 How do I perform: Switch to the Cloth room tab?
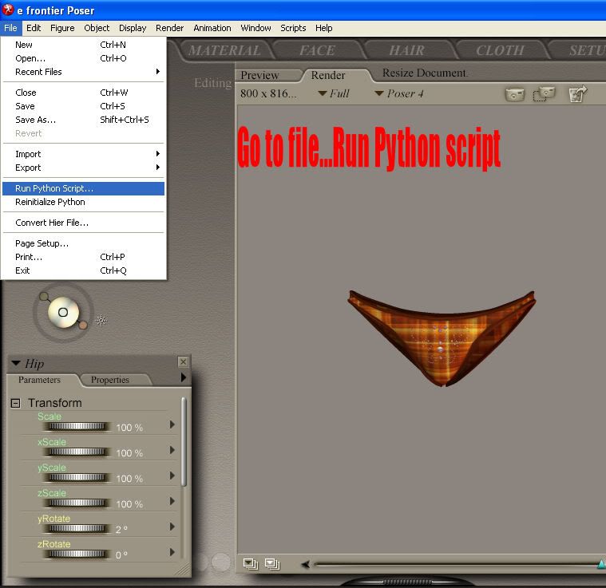[500, 50]
